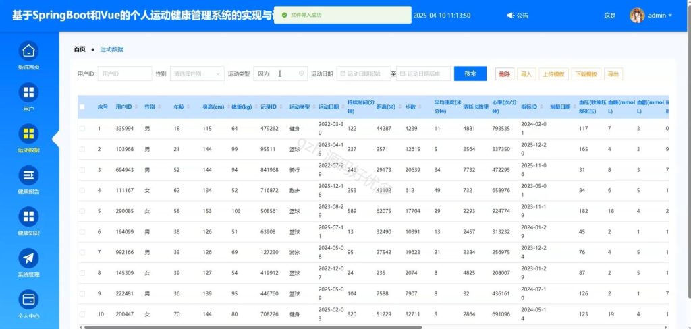Check the row with user ID 194099
The width and height of the screenshot is (691, 329).
82,232
